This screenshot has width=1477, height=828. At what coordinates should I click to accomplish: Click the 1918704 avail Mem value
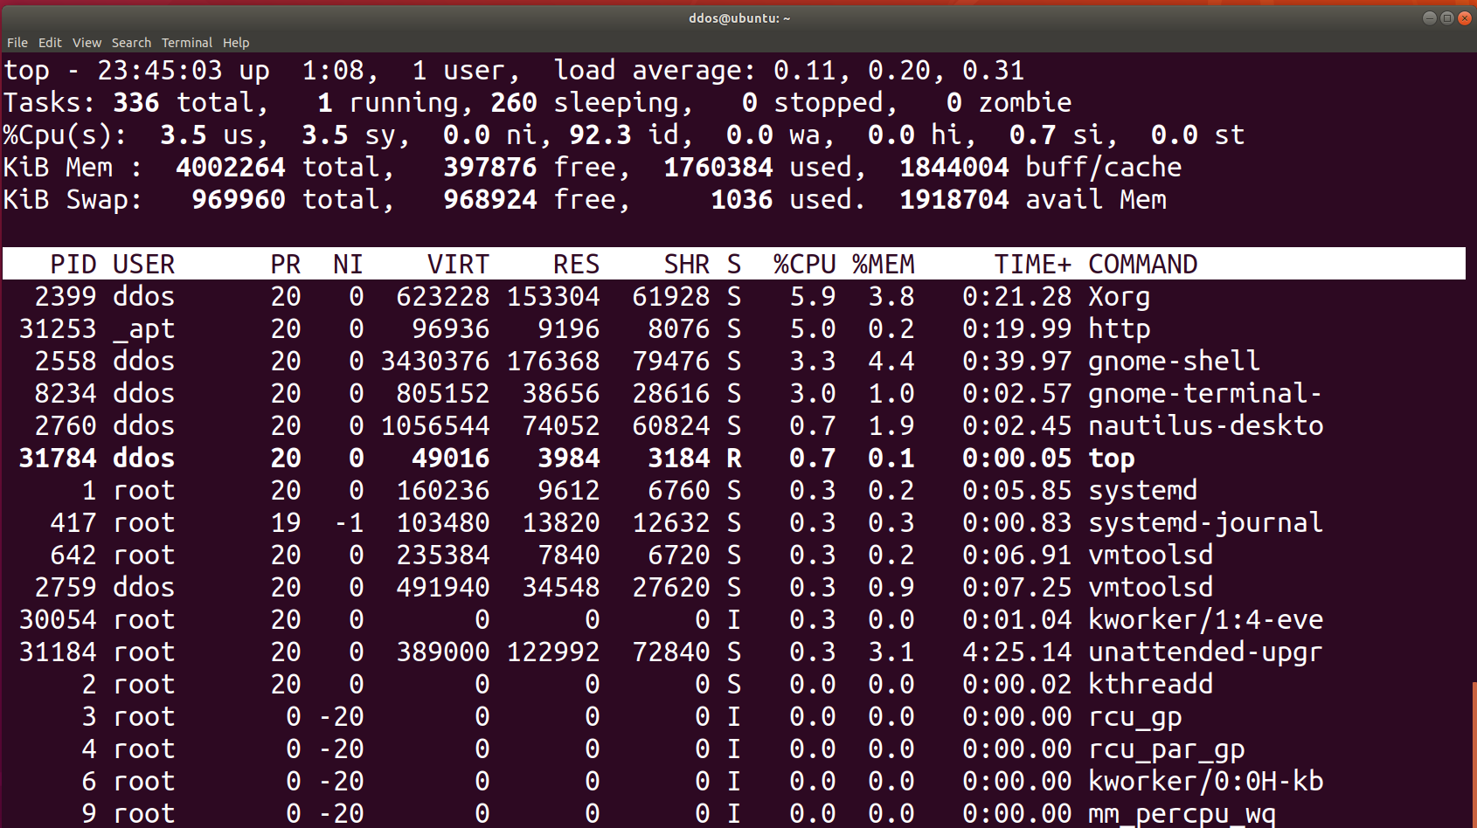point(954,200)
